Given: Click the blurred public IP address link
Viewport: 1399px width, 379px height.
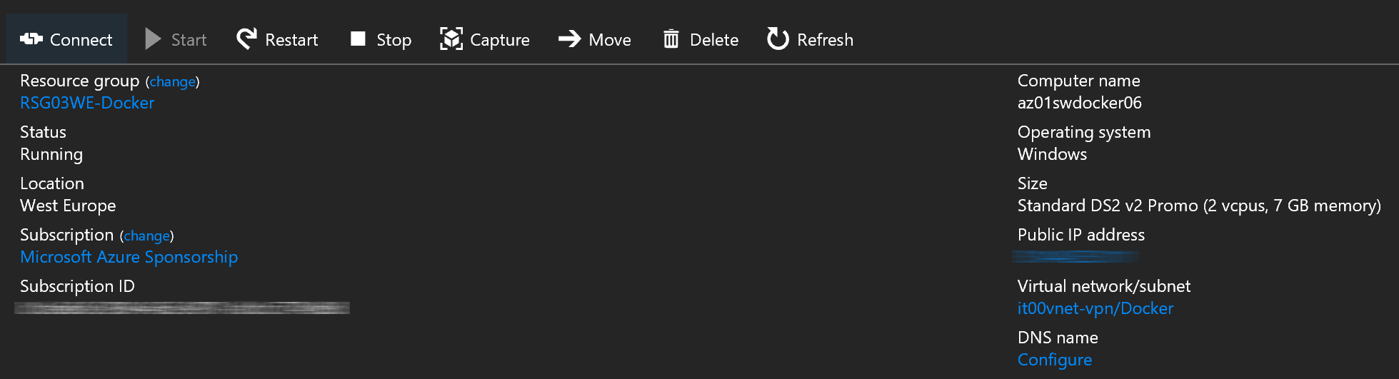Looking at the screenshot, I should tap(1075, 256).
